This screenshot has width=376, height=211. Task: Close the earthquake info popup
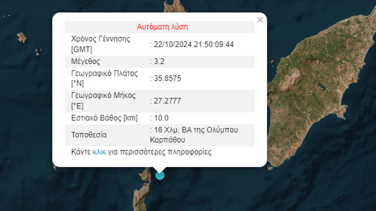coord(260,20)
